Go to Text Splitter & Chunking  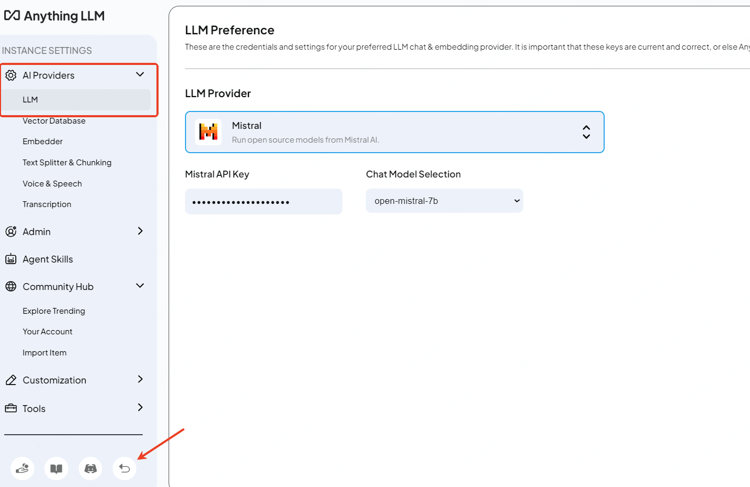[67, 163]
